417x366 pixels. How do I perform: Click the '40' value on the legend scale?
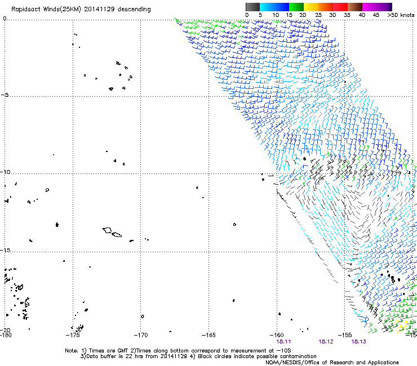(x=362, y=15)
